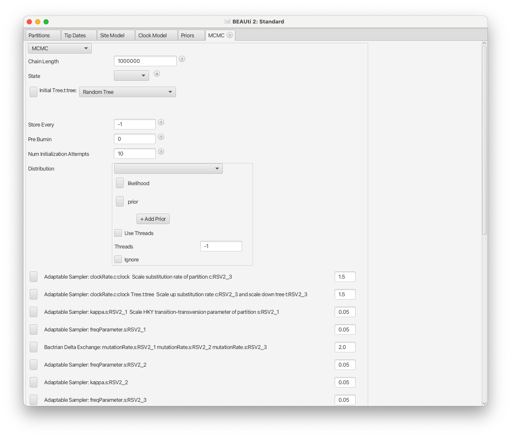Click weight field for clockRate.c:clock Tree.t:tree operator
The height and width of the screenshot is (437, 511).
point(345,294)
